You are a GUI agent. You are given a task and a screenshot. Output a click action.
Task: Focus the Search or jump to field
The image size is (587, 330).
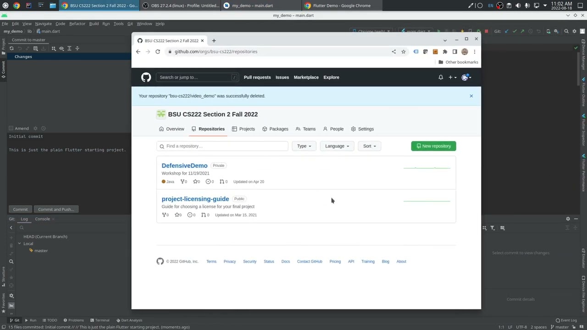click(x=197, y=77)
